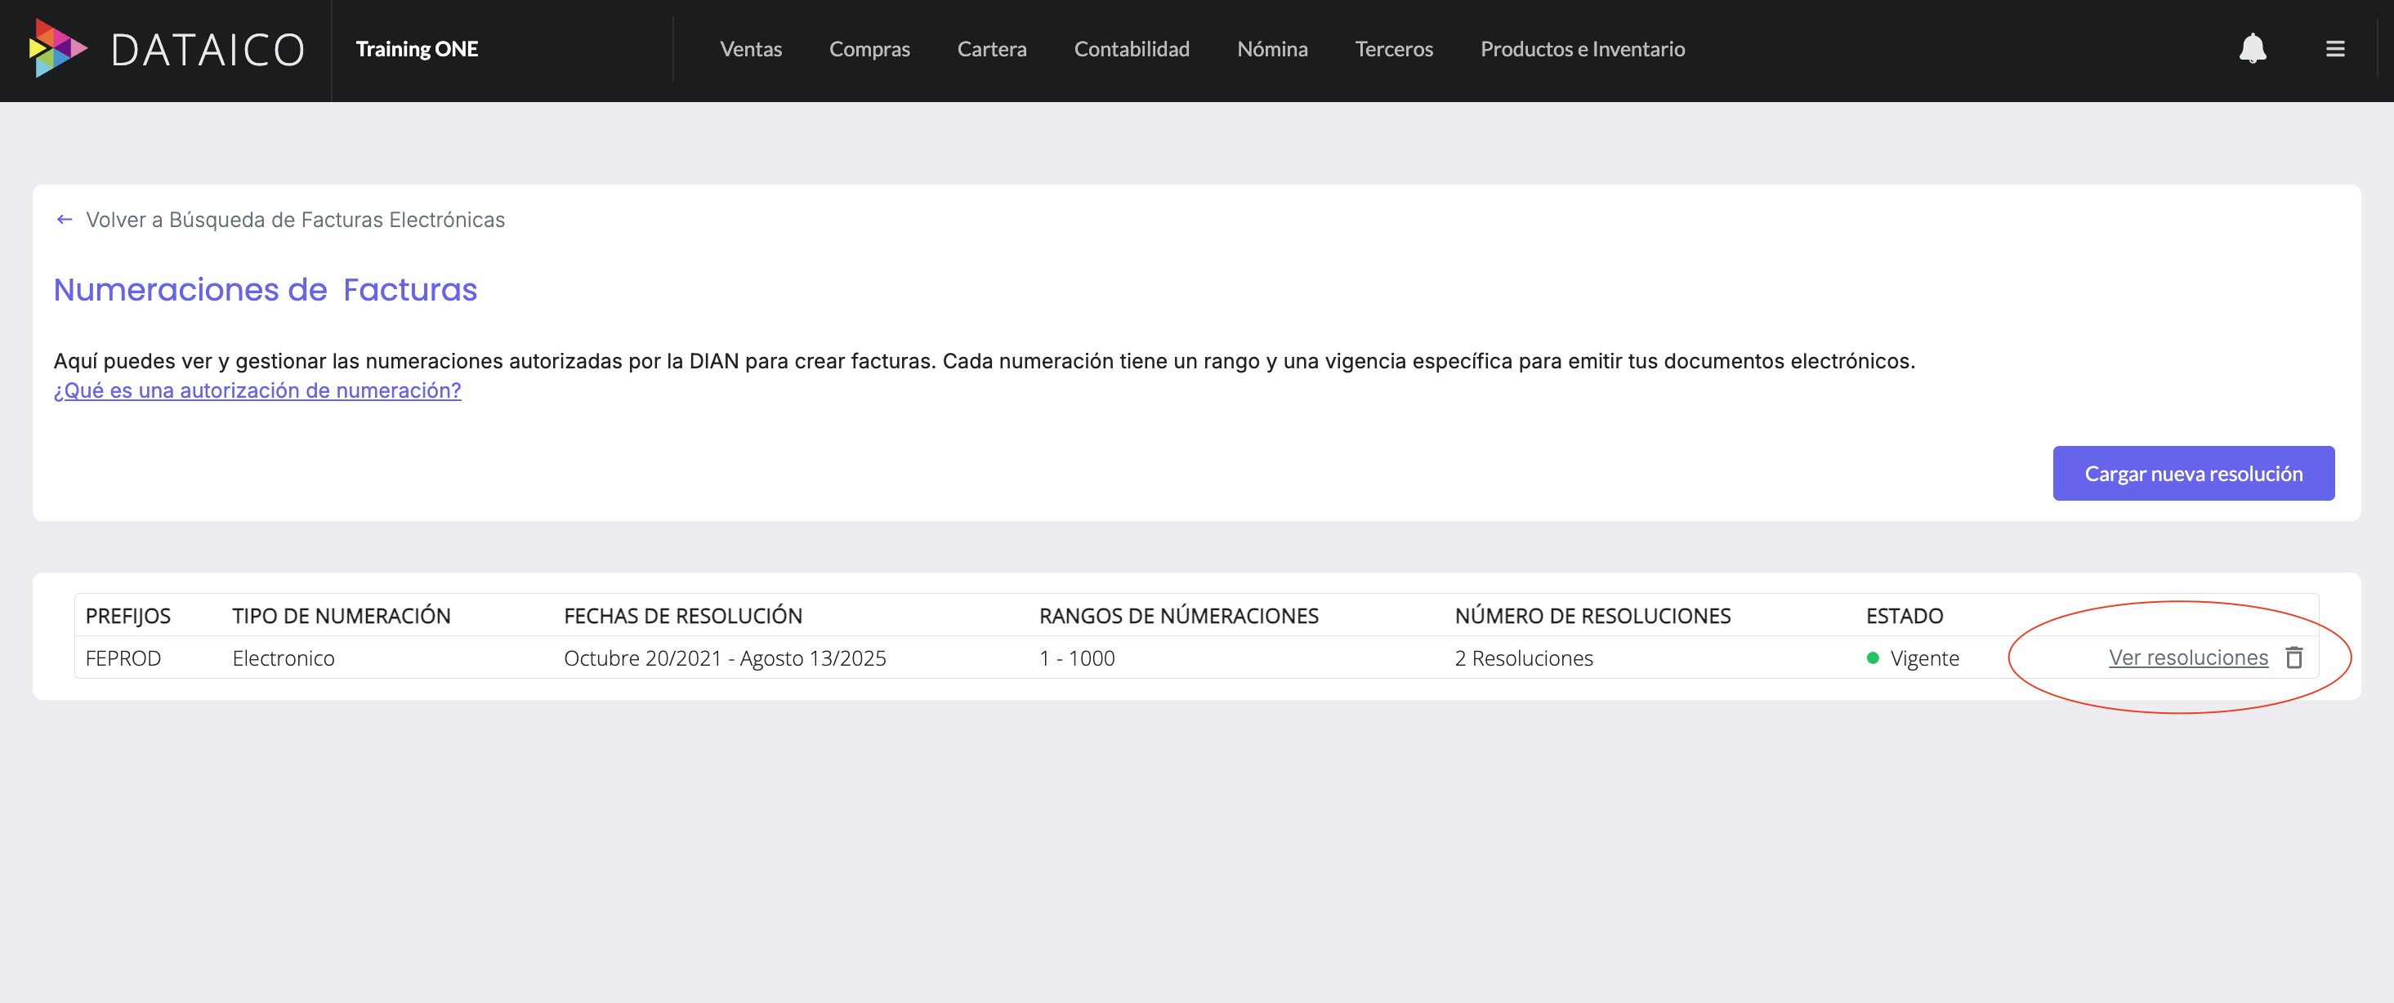The width and height of the screenshot is (2394, 1003).
Task: Click the Vigente status cell
Action: tap(1913, 658)
